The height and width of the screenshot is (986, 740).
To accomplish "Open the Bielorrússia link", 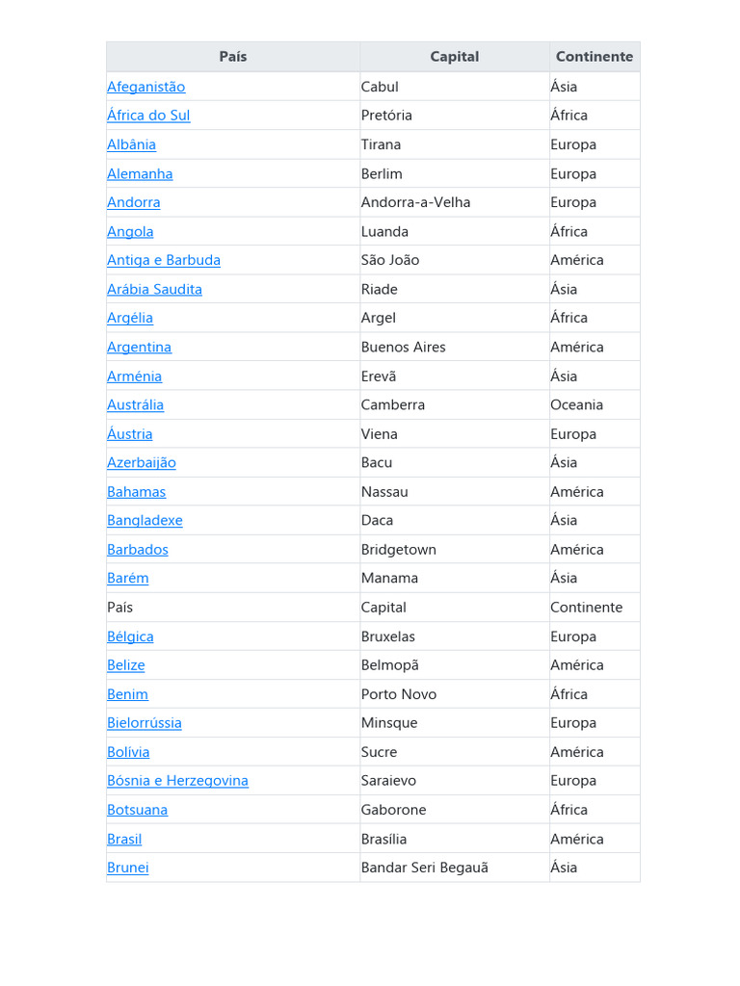I will point(145,723).
